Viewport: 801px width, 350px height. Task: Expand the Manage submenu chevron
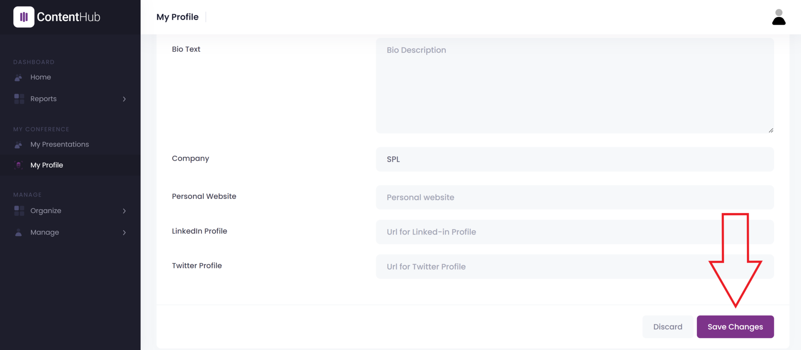click(124, 232)
